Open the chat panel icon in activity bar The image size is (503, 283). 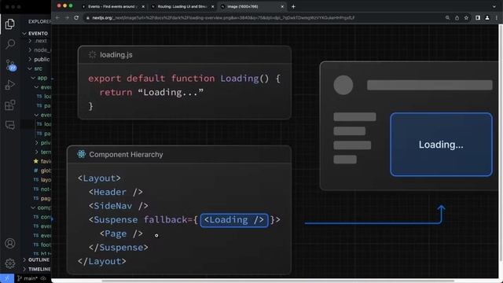[x=10, y=125]
